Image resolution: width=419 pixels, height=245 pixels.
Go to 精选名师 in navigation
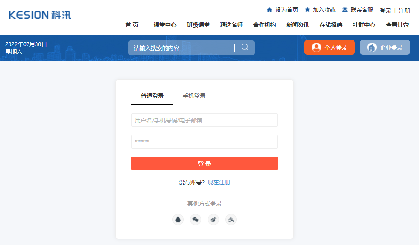232,25
